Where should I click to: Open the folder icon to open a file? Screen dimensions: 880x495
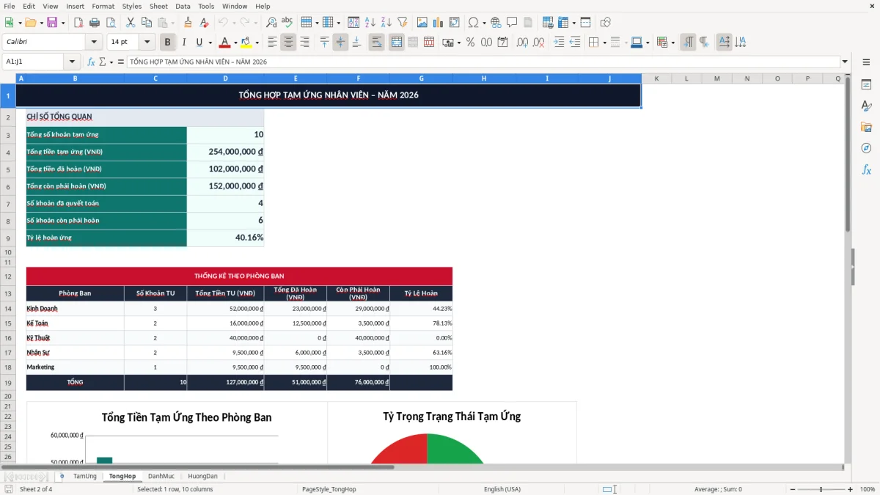(x=29, y=23)
